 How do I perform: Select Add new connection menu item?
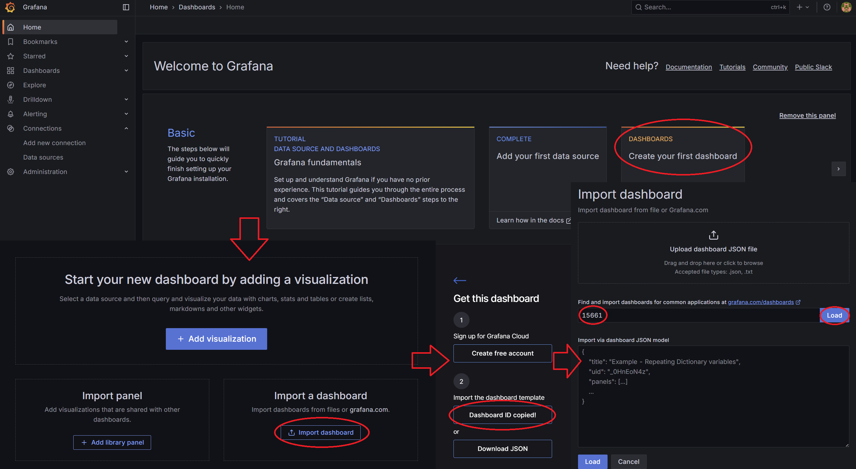tap(55, 143)
